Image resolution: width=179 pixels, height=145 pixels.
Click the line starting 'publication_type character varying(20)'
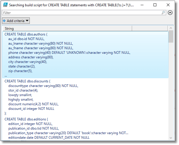click(x=68, y=133)
